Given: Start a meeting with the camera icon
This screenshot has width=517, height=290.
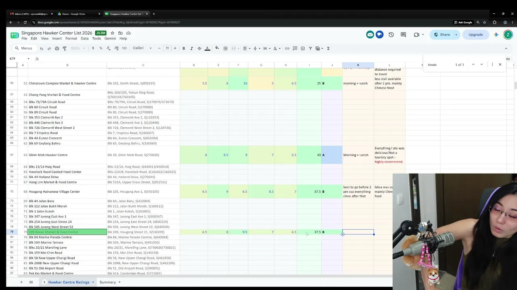Looking at the screenshot, I should pyautogui.click(x=417, y=35).
